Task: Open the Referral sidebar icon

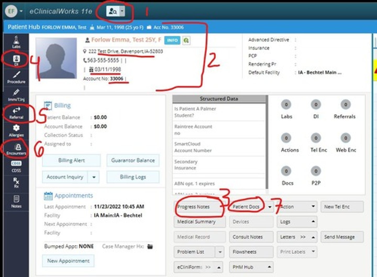Action: point(16,113)
